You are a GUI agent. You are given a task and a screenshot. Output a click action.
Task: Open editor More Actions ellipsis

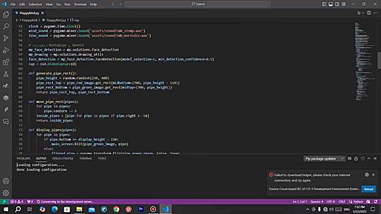click(x=376, y=13)
